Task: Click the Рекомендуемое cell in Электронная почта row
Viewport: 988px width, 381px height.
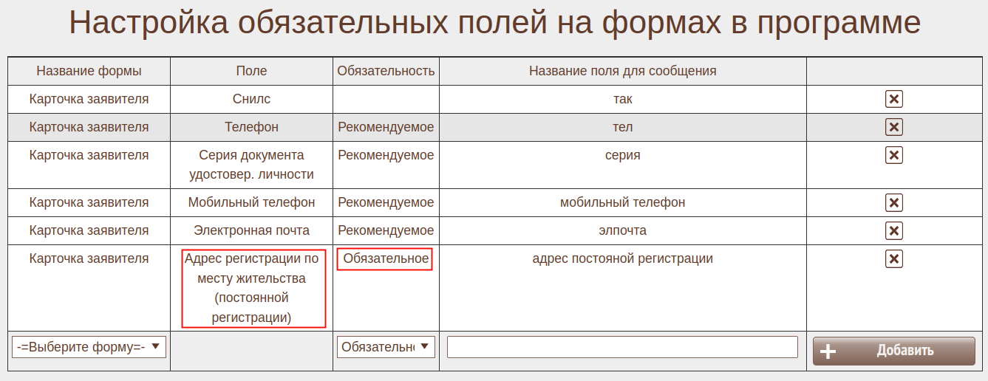Action: coord(386,230)
